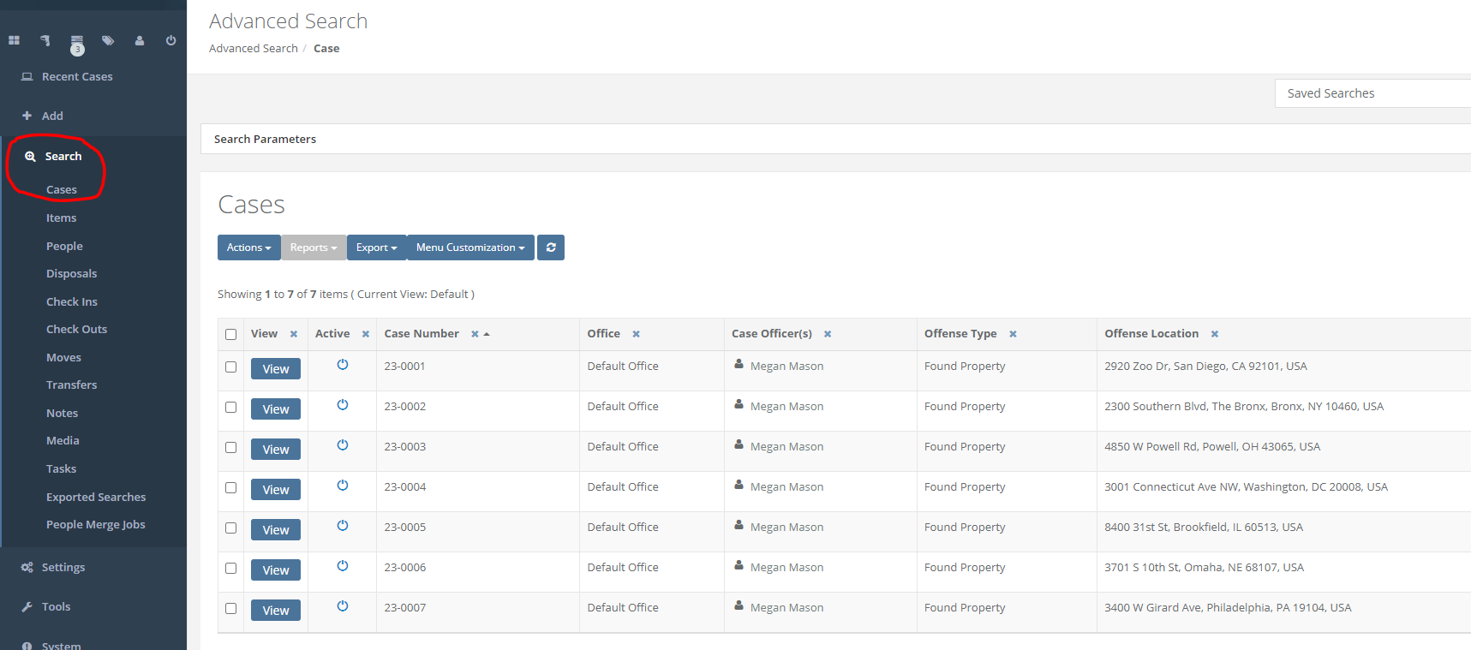Click the Advanced Search breadcrumb link

pos(253,49)
